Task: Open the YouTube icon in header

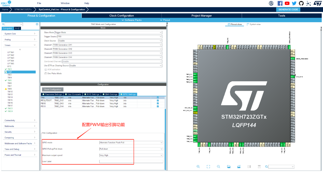Action: pyautogui.click(x=287, y=3)
